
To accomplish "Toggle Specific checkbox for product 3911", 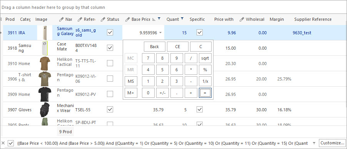I will click(200, 33).
